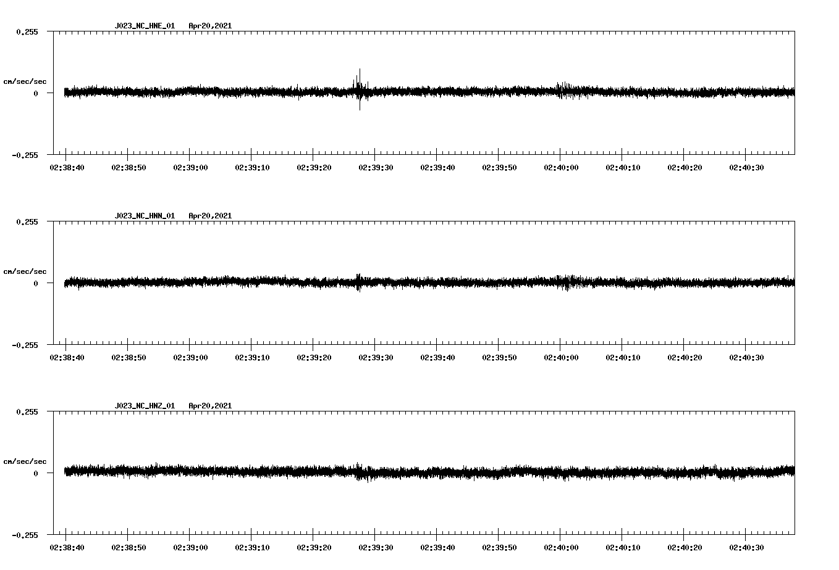Select the J023_NC_HNE_01 channel label

point(144,26)
